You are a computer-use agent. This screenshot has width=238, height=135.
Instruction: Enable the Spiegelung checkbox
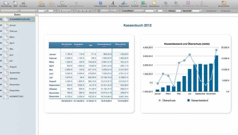point(220,11)
